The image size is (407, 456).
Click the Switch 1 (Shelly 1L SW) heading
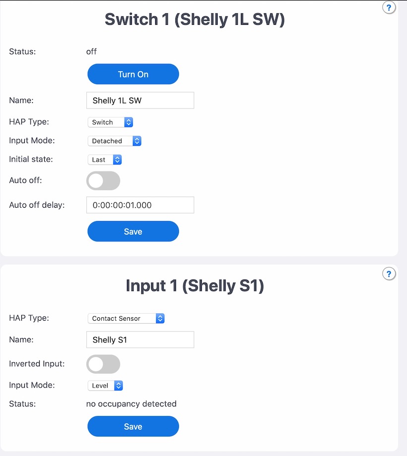(x=194, y=19)
